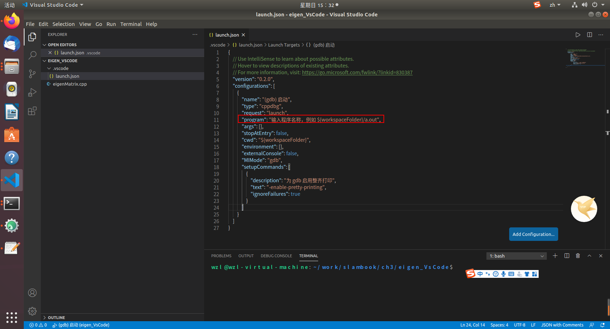This screenshot has height=329, width=610.
Task: Toggle Sogou soft keyboard
Action: click(x=511, y=274)
